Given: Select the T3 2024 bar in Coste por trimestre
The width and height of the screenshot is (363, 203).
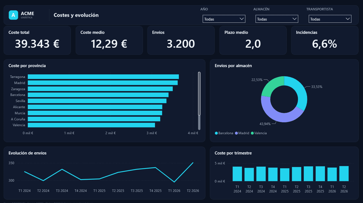Looking at the screenshot, I should tap(261, 174).
